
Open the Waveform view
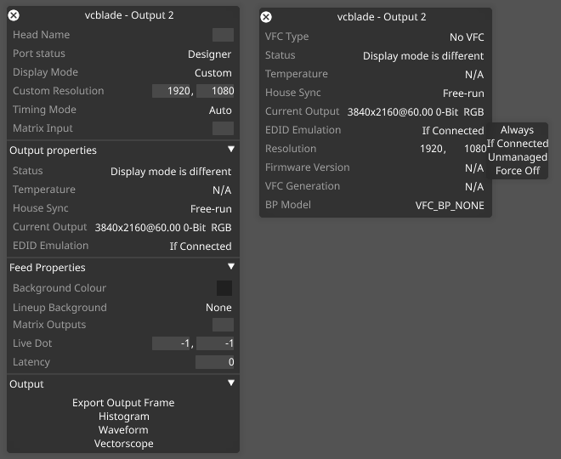(x=123, y=430)
